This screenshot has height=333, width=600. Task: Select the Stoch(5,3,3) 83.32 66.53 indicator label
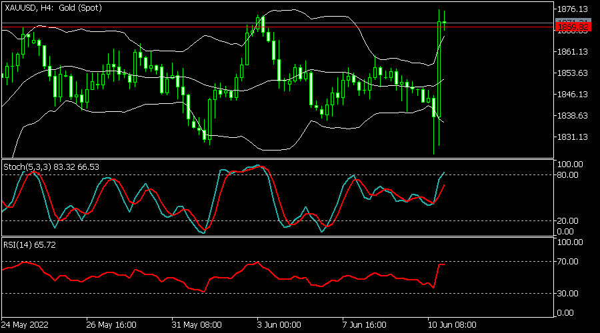(x=51, y=167)
